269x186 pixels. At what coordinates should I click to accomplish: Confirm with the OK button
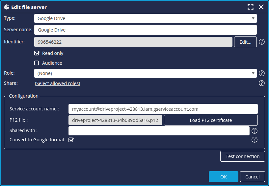(224, 177)
